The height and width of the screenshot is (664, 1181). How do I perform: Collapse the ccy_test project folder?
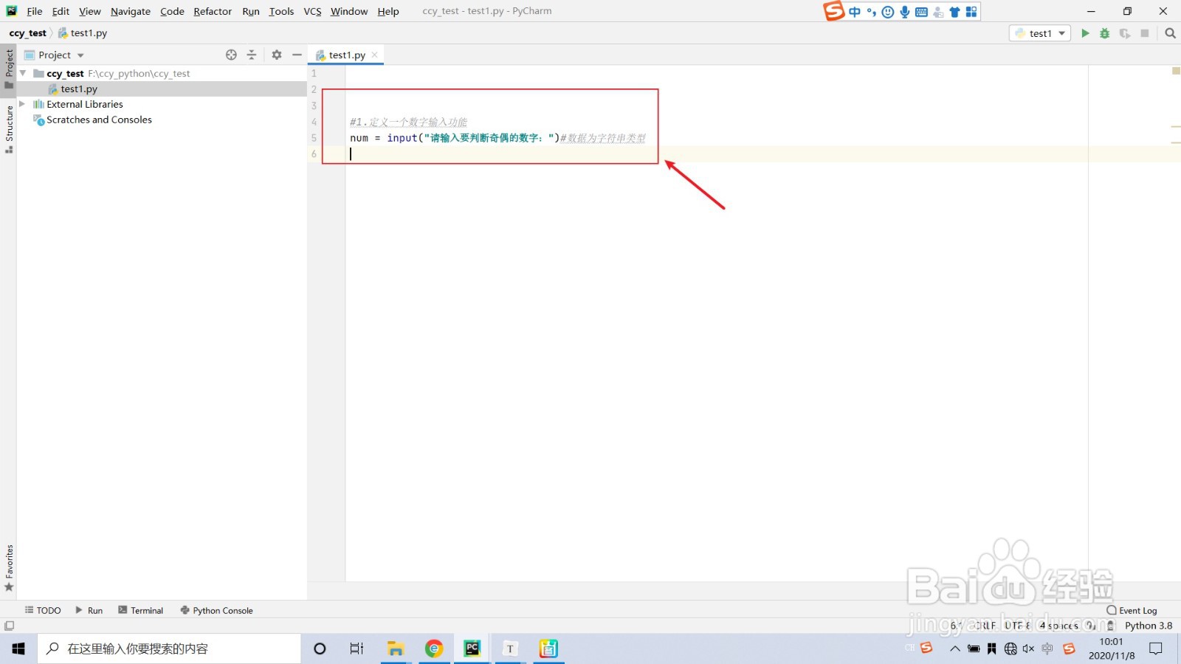23,73
